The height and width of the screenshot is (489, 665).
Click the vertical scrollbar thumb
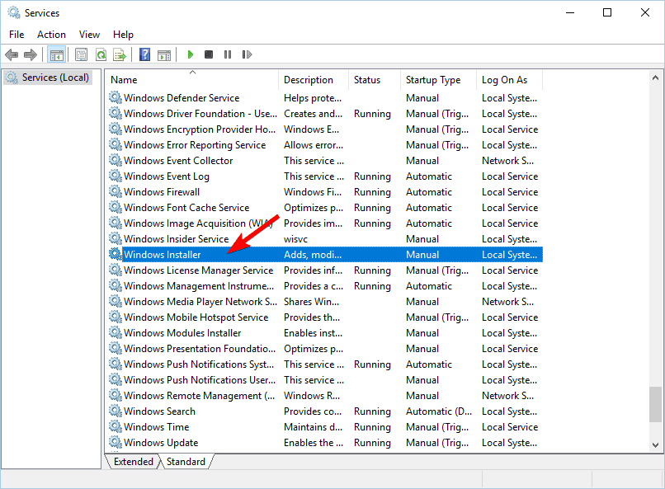[655, 404]
